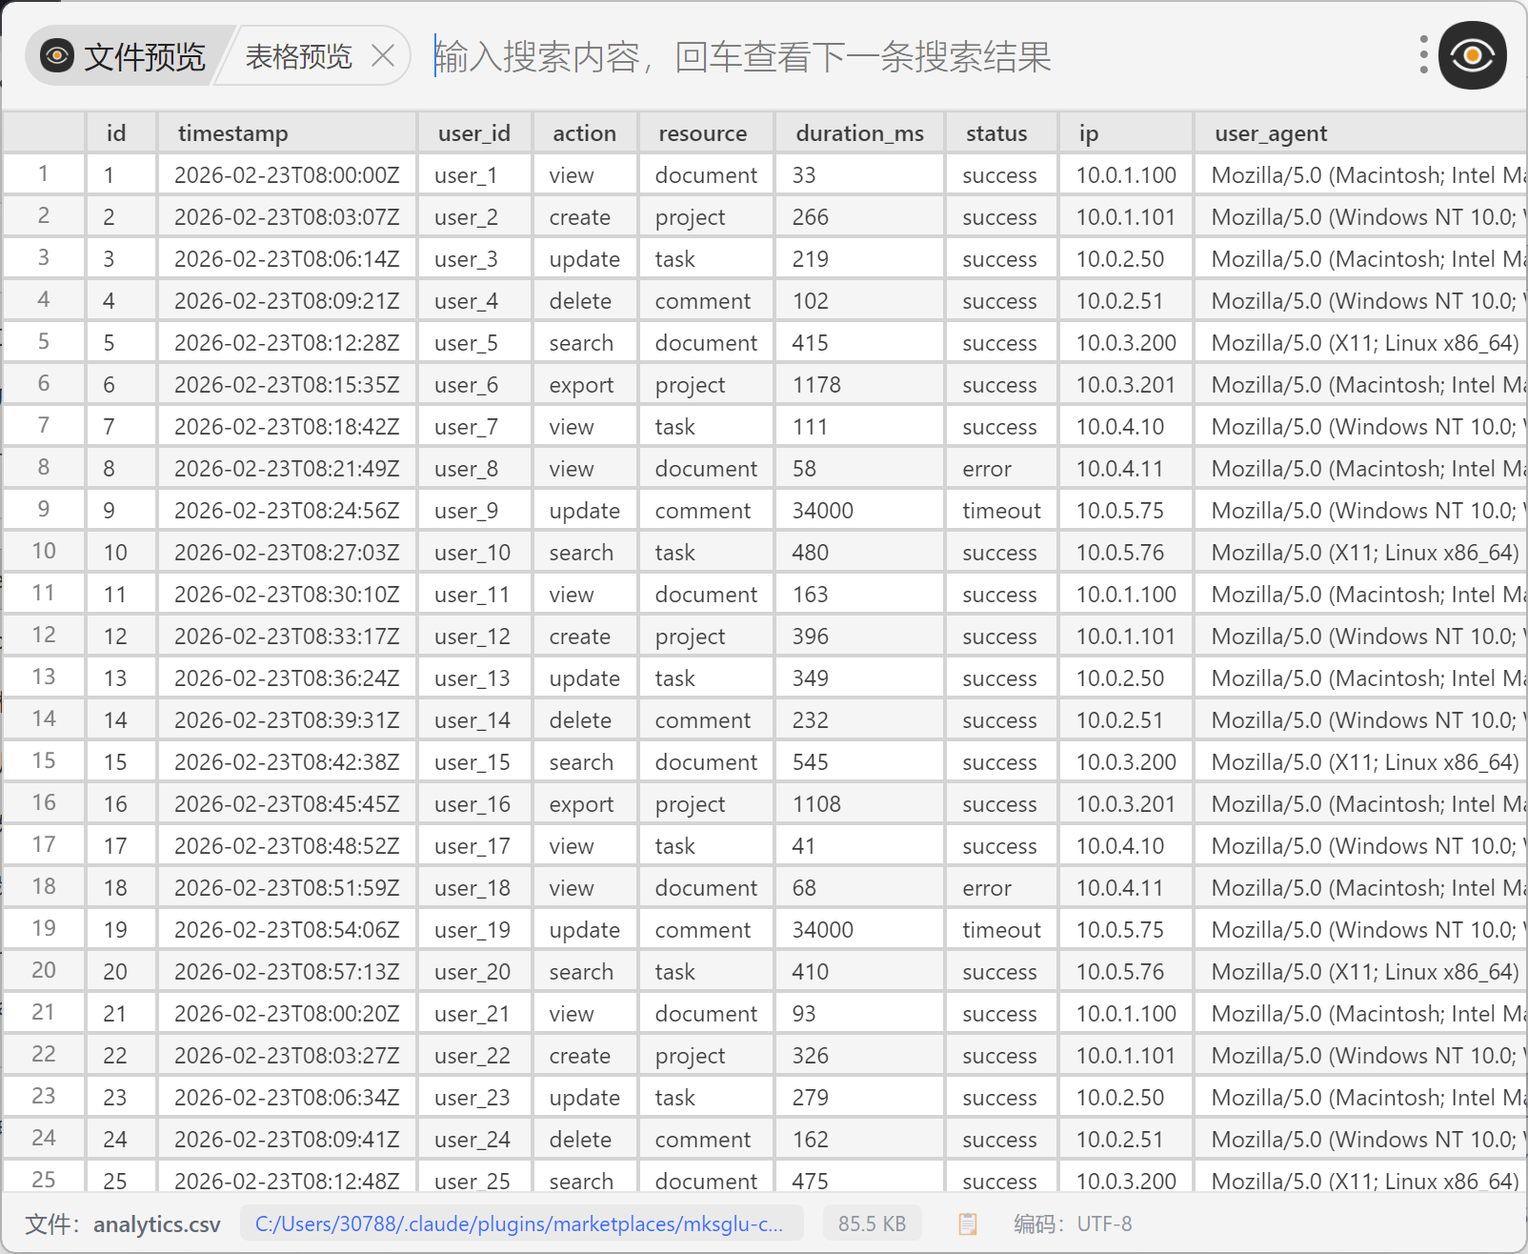The image size is (1528, 1254).
Task: Select the 表格预览 tab
Action: click(x=298, y=56)
